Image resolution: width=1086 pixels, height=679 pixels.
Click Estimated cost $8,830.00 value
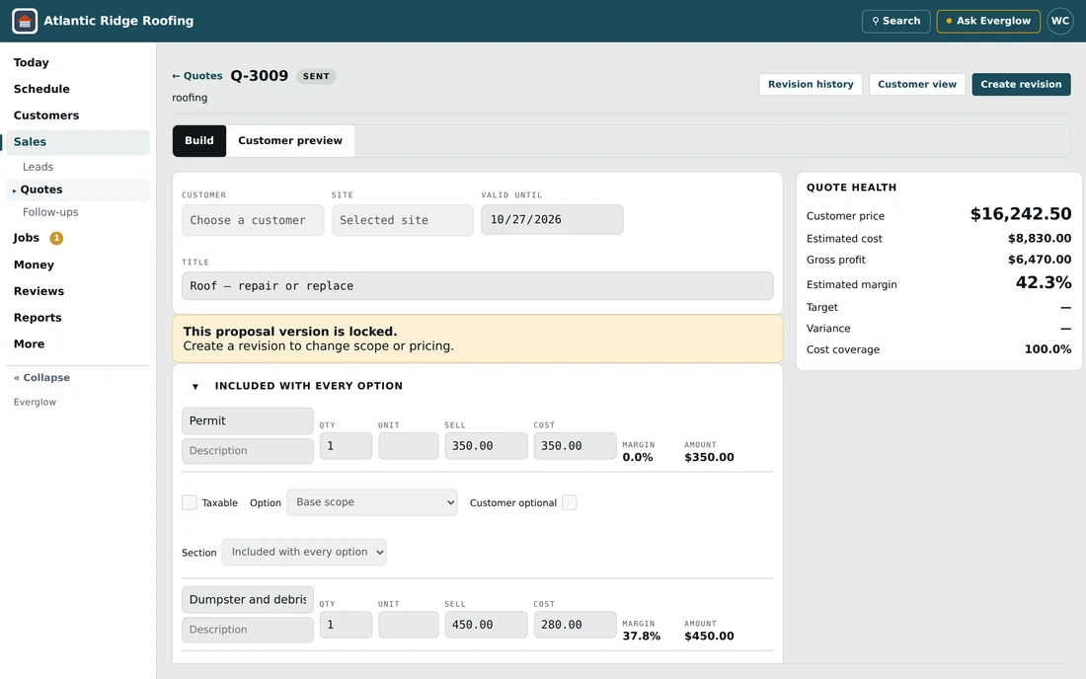pos(1039,238)
